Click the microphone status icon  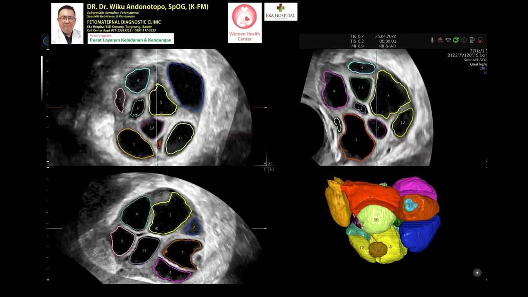pyautogui.click(x=432, y=40)
